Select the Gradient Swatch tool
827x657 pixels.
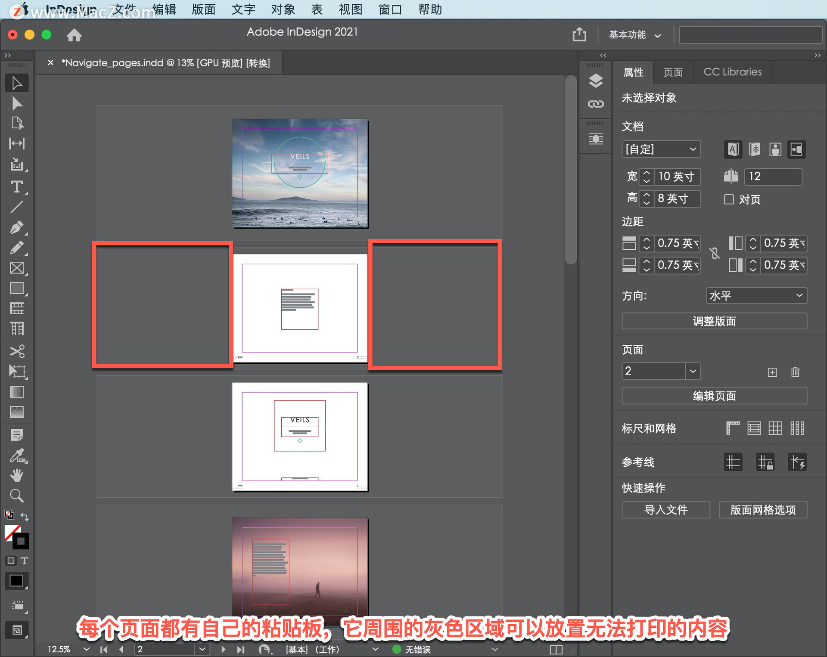[17, 392]
